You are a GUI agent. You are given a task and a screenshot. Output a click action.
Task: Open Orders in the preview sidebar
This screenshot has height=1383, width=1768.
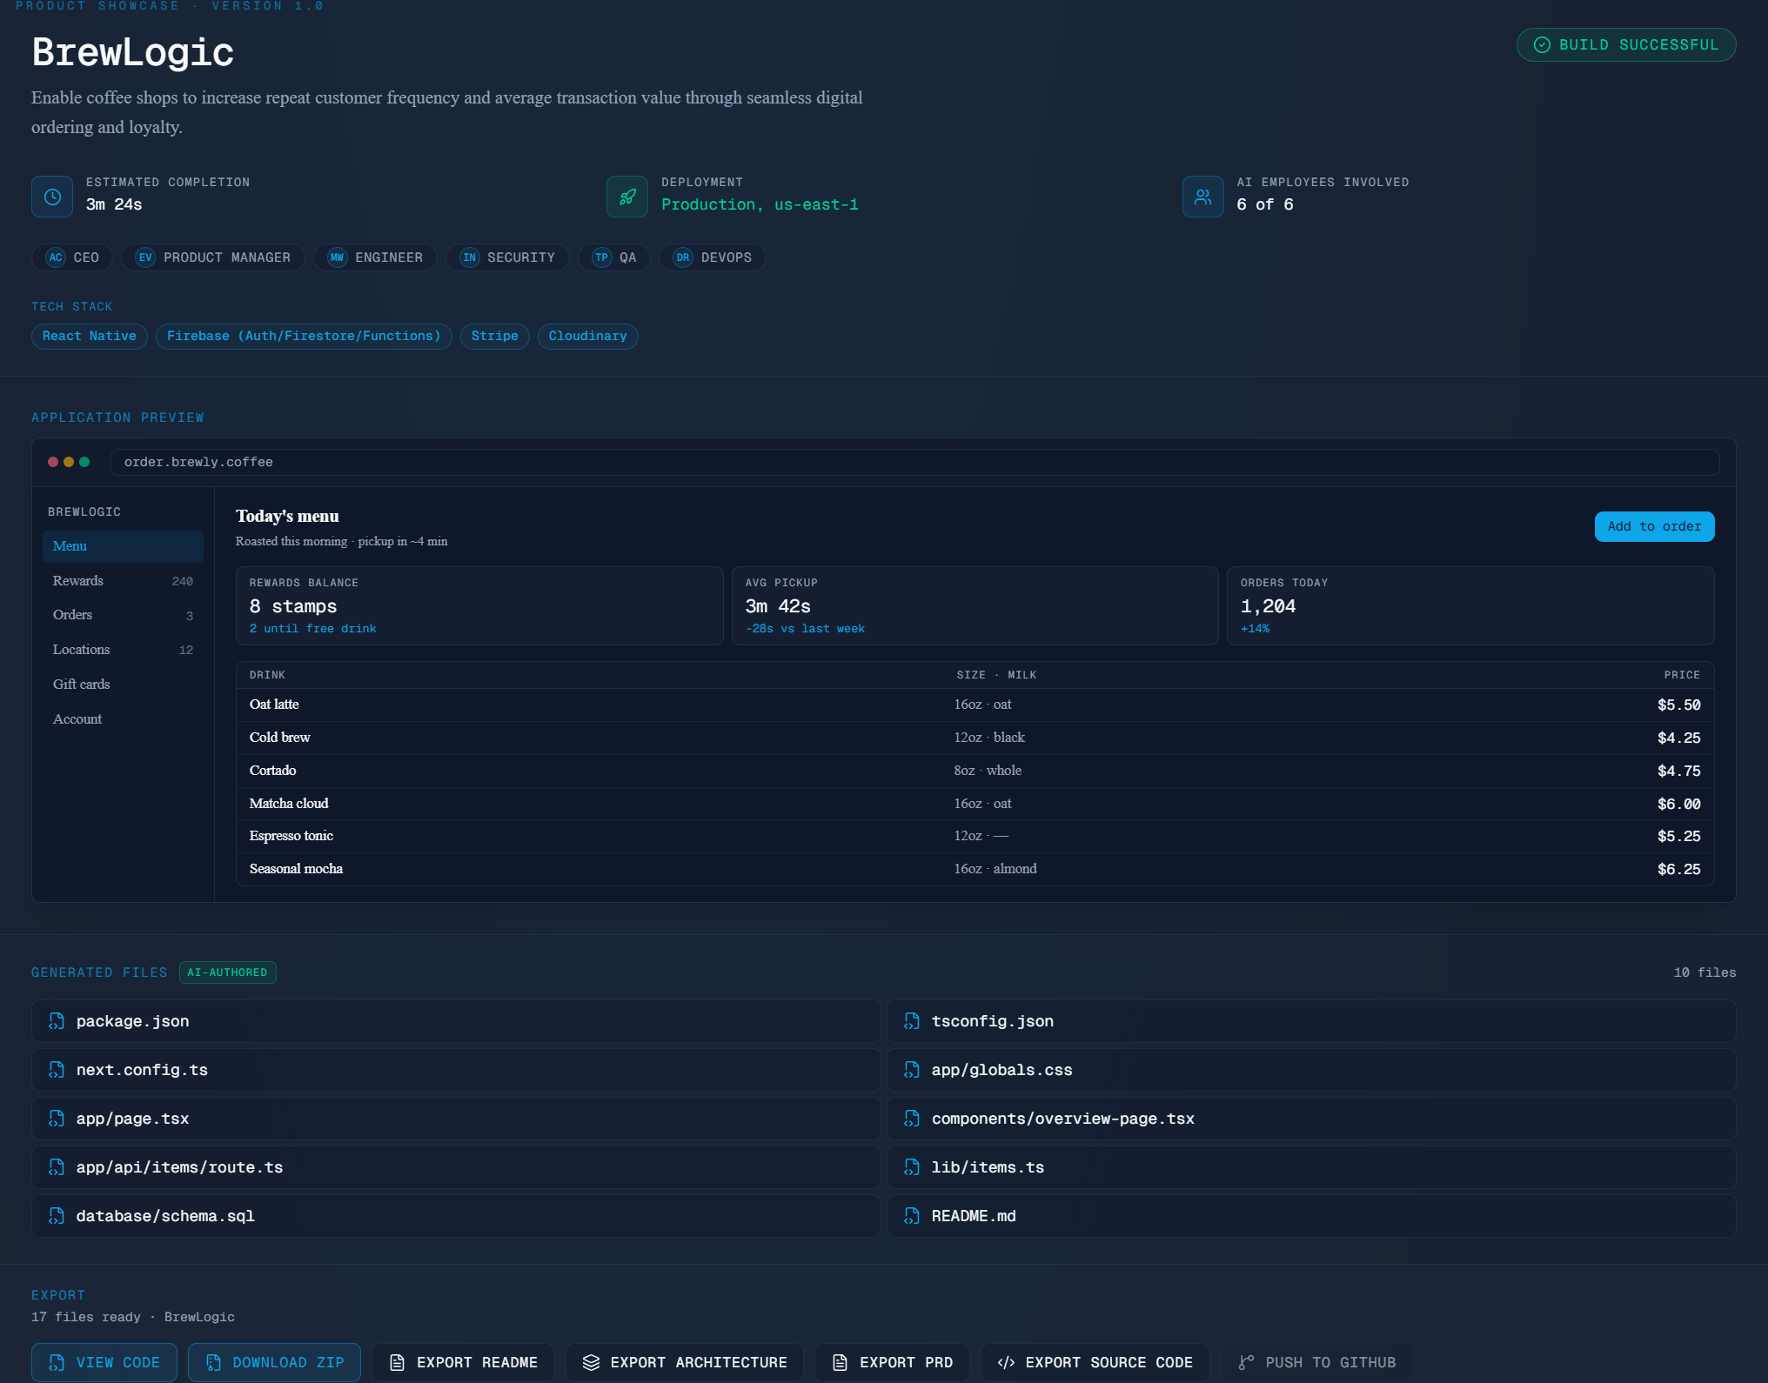point(123,615)
